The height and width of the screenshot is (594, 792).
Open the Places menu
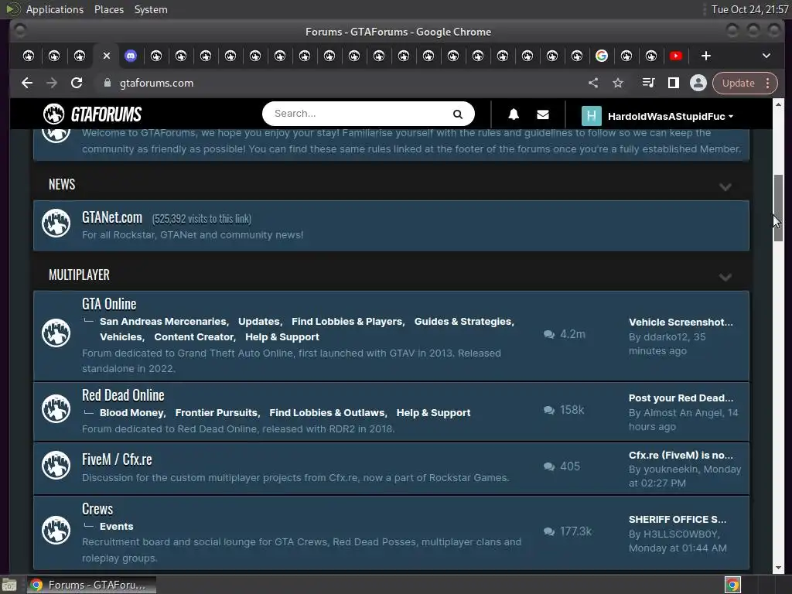tap(109, 9)
